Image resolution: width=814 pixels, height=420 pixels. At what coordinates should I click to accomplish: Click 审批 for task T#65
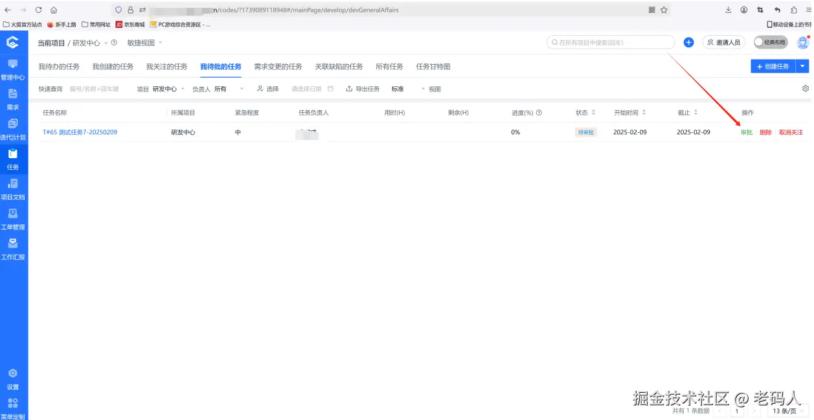click(747, 132)
